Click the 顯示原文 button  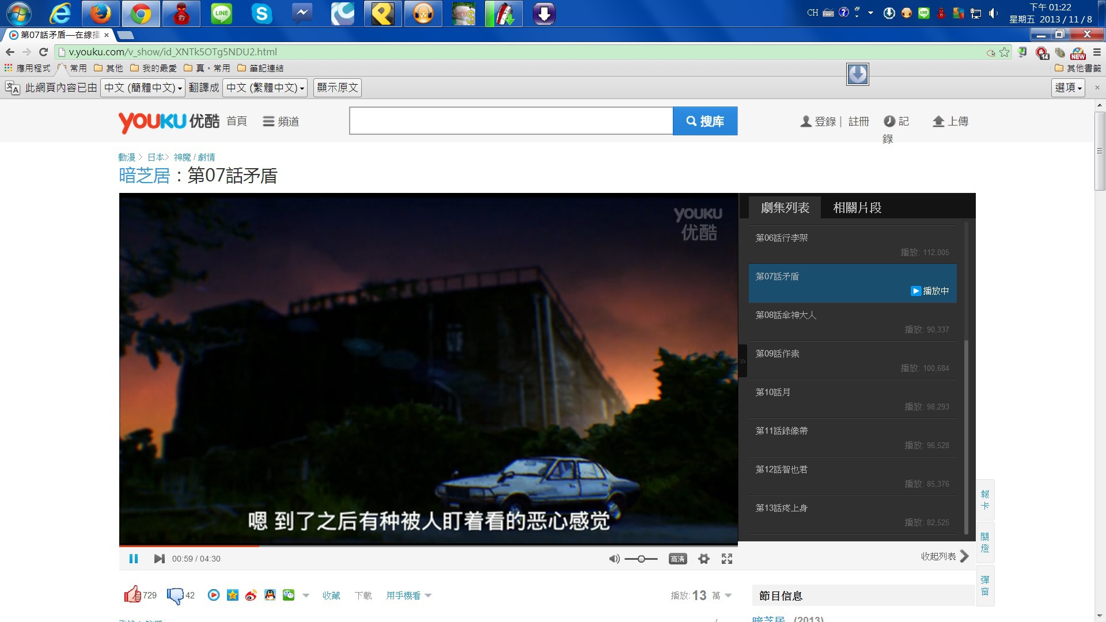[x=338, y=88]
